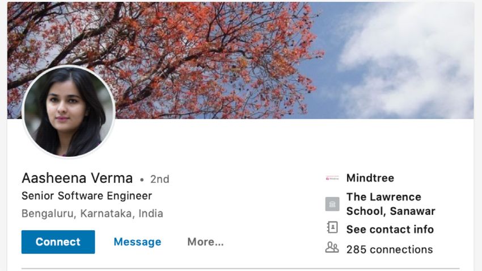The image size is (482, 271).
Task: Click the Mindtree company logo icon
Action: tap(332, 178)
